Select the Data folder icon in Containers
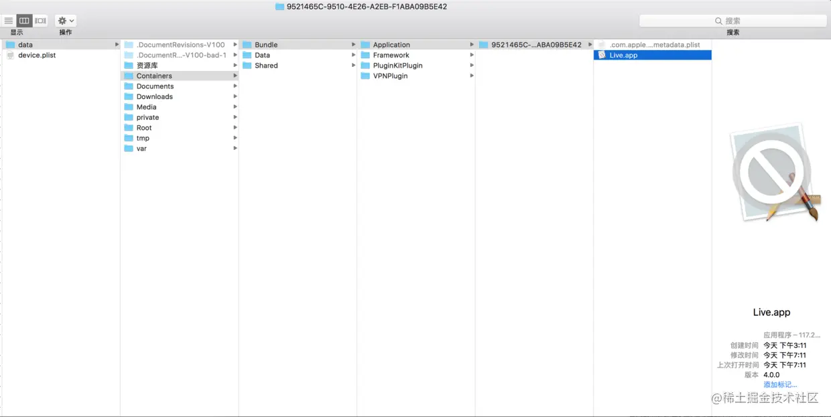Image resolution: width=831 pixels, height=417 pixels. (247, 55)
